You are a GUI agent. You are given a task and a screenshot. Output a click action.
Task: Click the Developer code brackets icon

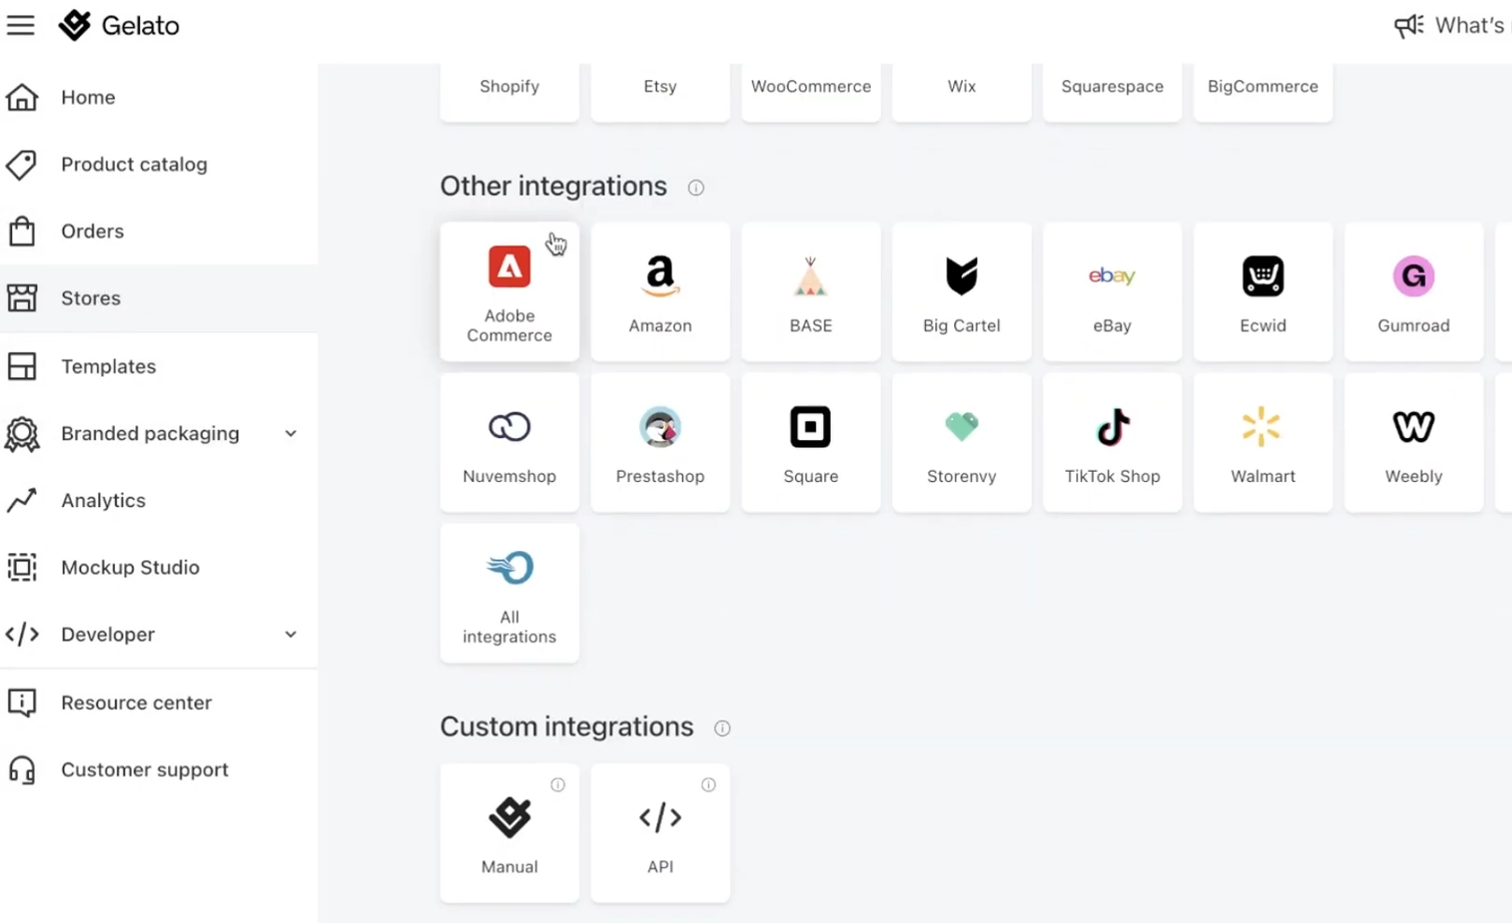pyautogui.click(x=22, y=634)
